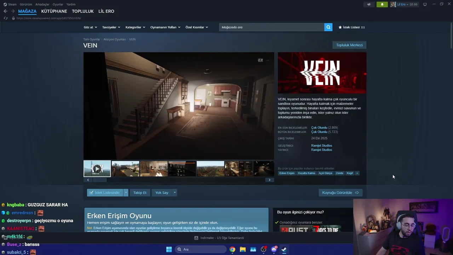Click the Mağazada ara search field
Image resolution: width=453 pixels, height=255 pixels.
272,27
